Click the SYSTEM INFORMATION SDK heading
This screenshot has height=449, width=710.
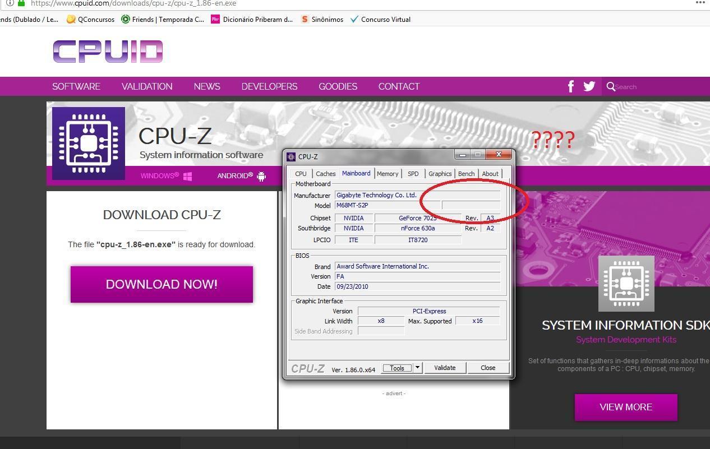click(x=626, y=325)
